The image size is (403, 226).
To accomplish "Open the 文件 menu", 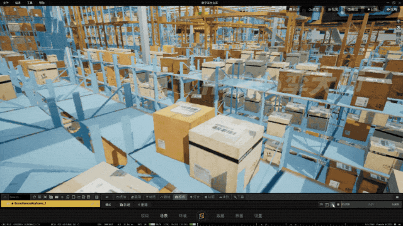I will (6, 3).
